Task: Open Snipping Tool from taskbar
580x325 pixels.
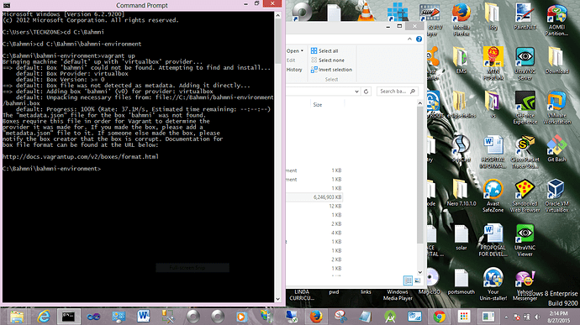Action: (340, 317)
